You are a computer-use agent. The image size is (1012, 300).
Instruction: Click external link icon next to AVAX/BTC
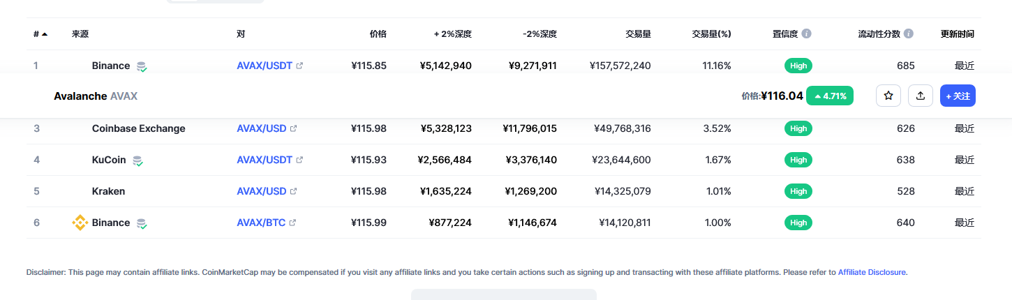(292, 223)
